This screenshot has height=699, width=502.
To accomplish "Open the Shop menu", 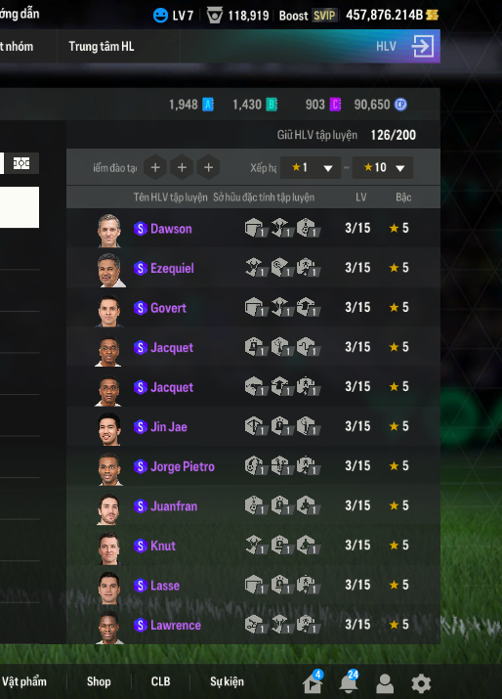I will click(x=99, y=681).
